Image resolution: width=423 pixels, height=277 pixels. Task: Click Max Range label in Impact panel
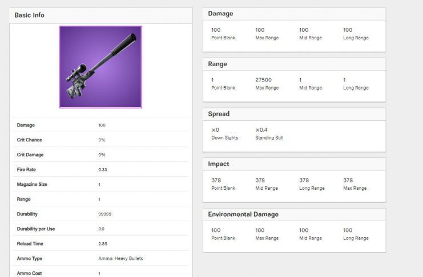point(354,188)
